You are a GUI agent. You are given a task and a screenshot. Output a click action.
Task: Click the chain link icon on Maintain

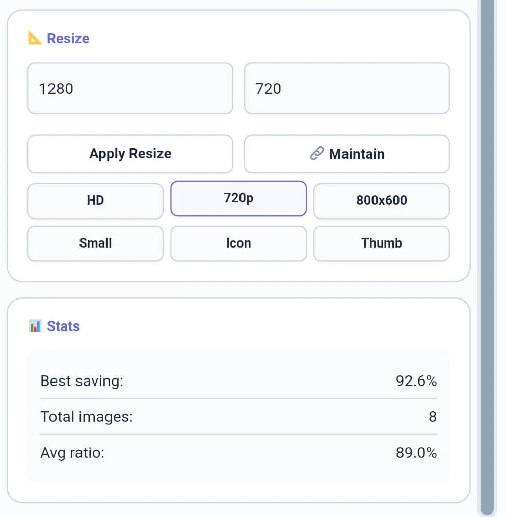[317, 154]
